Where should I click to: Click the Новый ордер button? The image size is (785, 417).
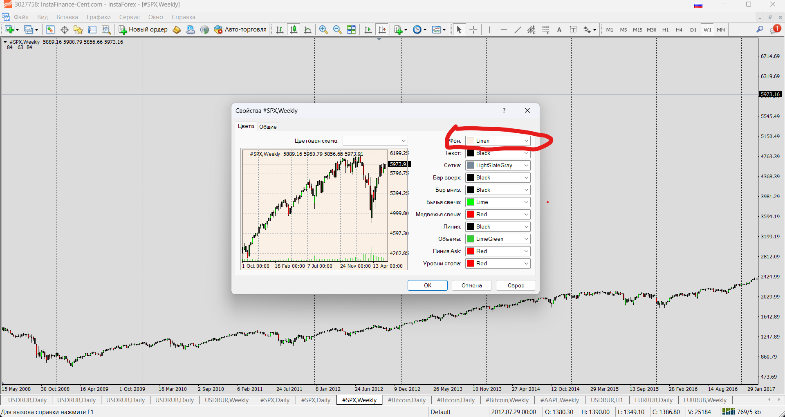pyautogui.click(x=143, y=29)
